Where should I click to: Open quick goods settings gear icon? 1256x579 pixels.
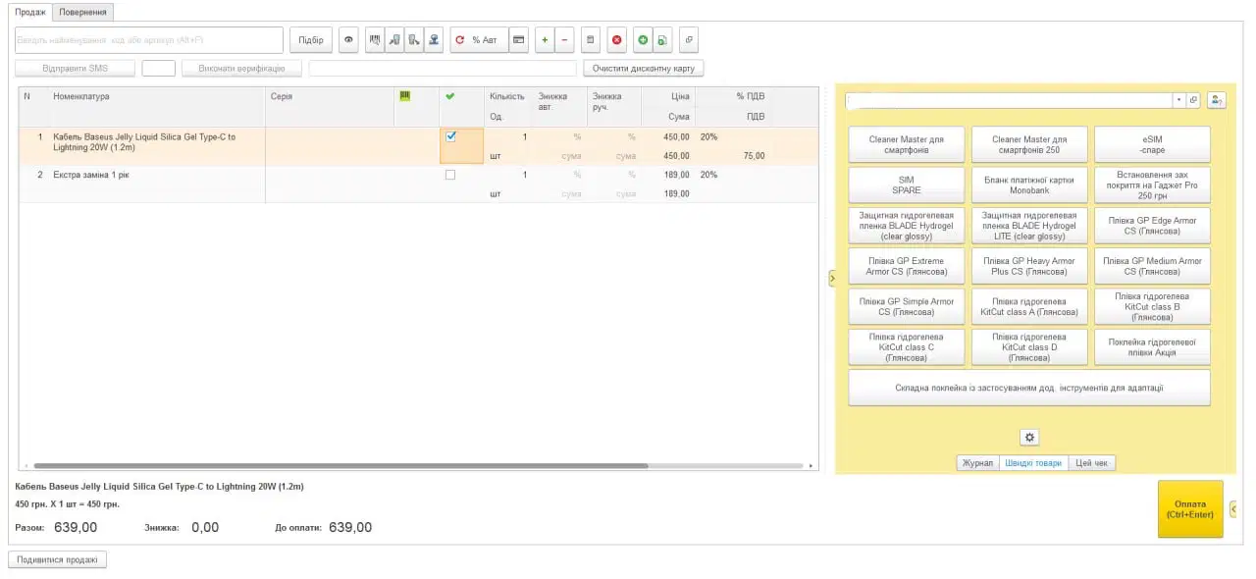1029,438
